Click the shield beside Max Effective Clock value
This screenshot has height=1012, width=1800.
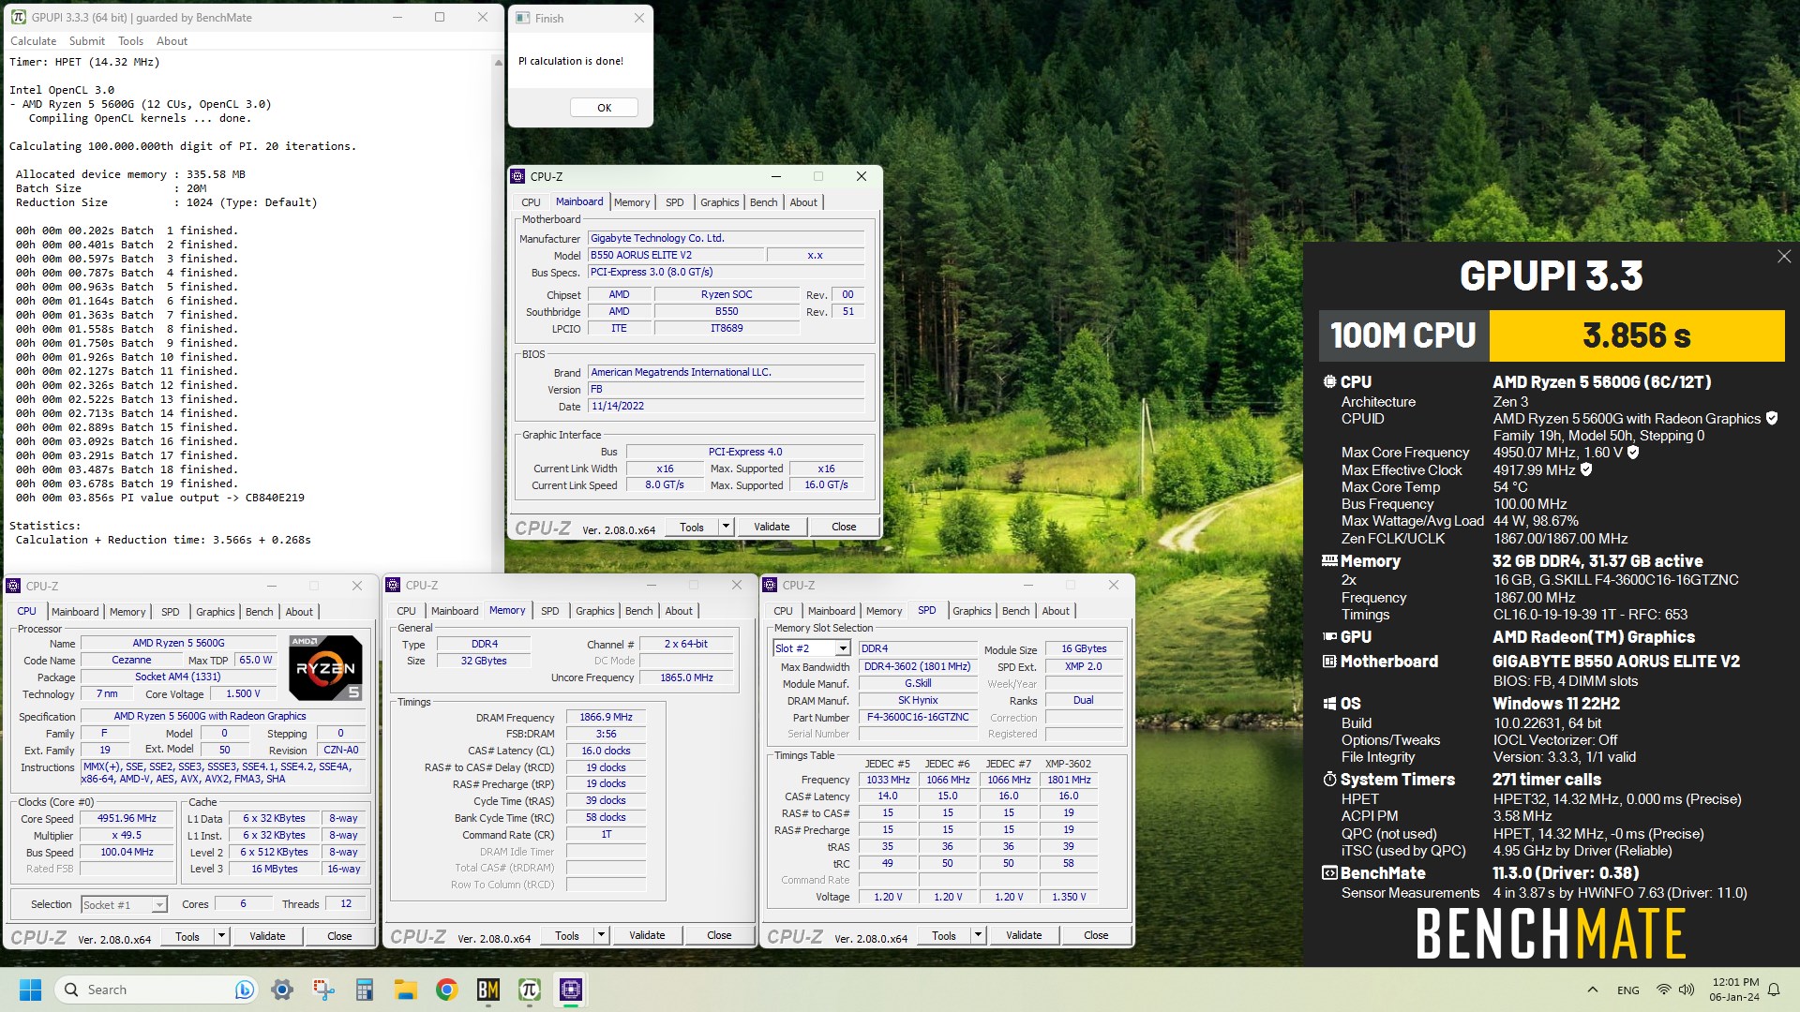[x=1586, y=469]
